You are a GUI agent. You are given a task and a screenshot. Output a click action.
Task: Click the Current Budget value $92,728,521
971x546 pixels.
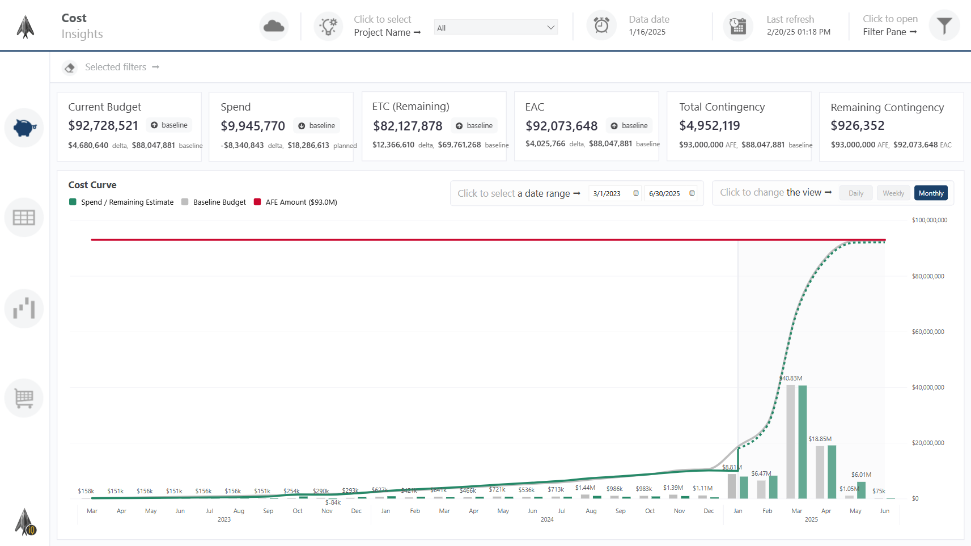coord(103,125)
